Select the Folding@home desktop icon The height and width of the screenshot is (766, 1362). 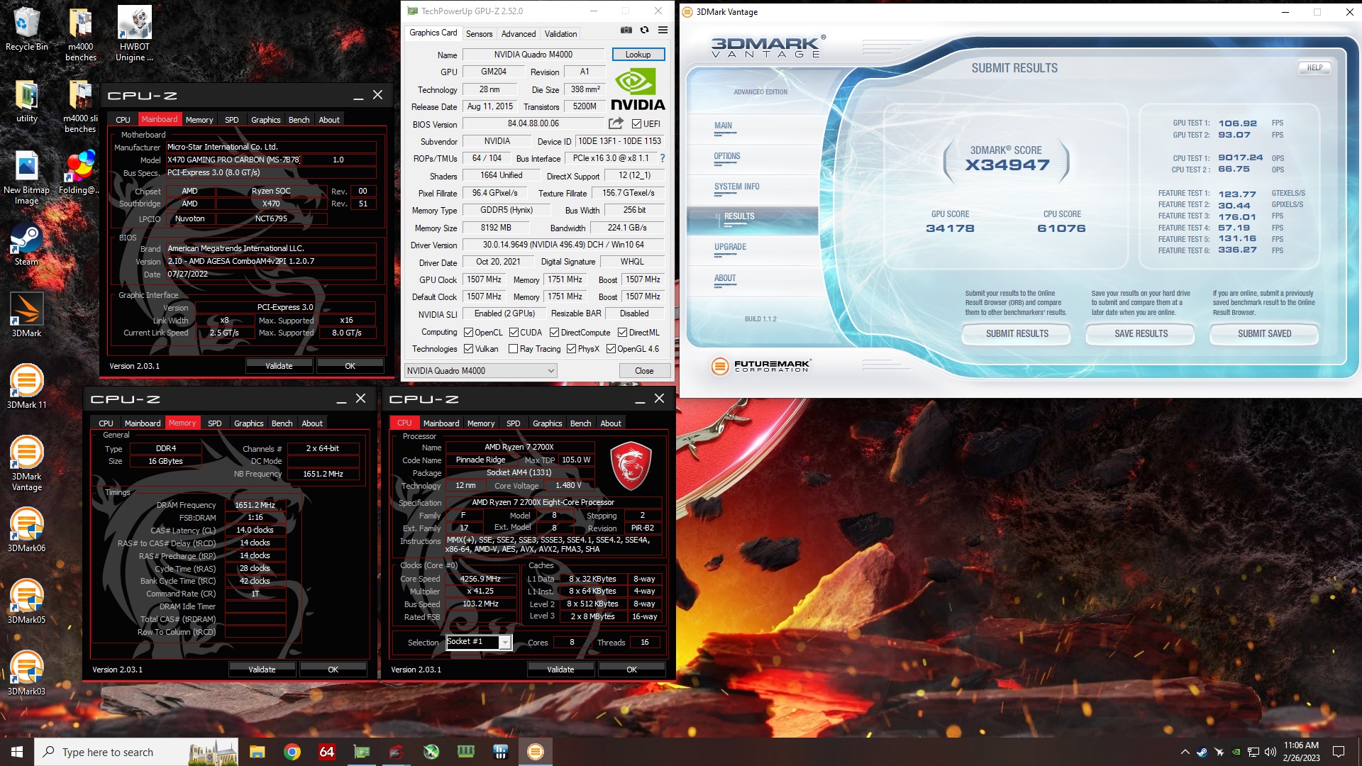point(79,172)
